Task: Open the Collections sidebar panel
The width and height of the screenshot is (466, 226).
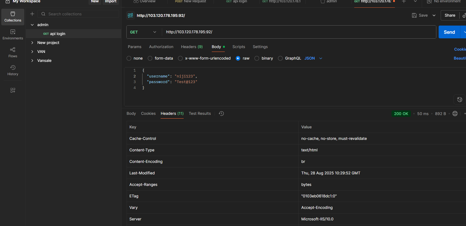Action: [x=13, y=17]
